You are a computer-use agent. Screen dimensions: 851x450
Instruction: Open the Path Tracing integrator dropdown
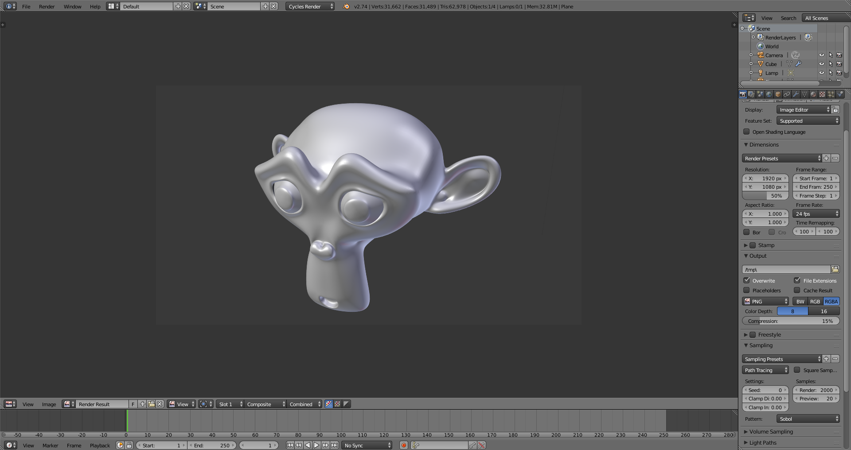click(x=765, y=370)
